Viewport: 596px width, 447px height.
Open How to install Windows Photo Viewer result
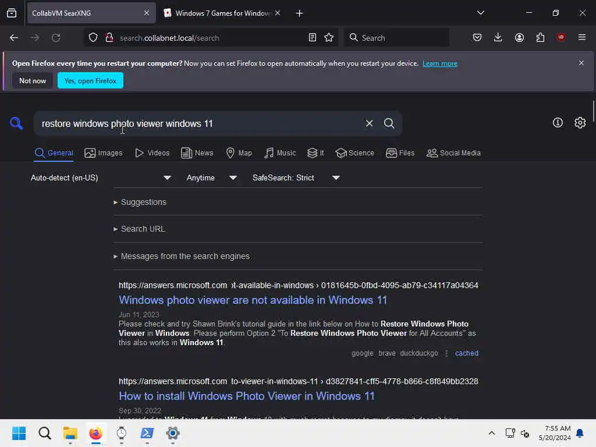(x=247, y=396)
